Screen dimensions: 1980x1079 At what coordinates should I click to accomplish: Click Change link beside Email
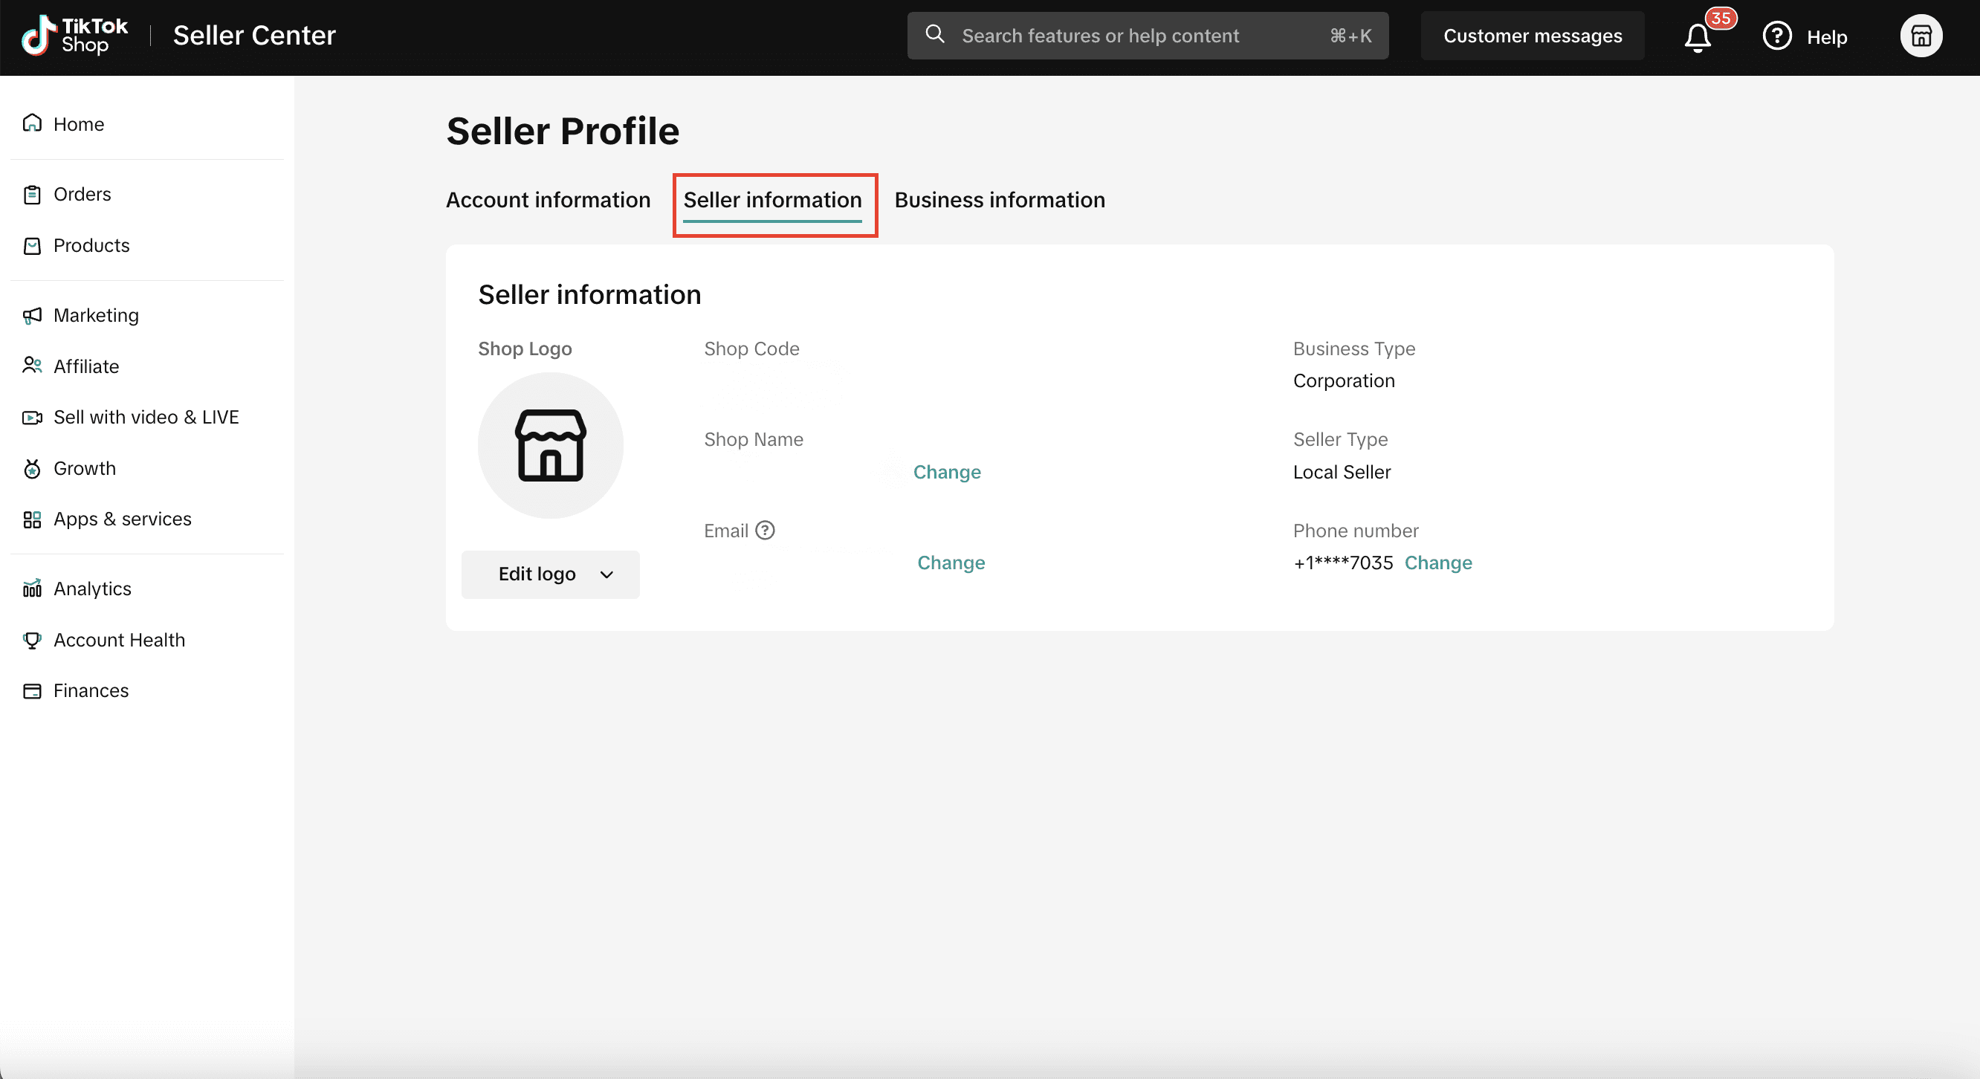click(951, 563)
